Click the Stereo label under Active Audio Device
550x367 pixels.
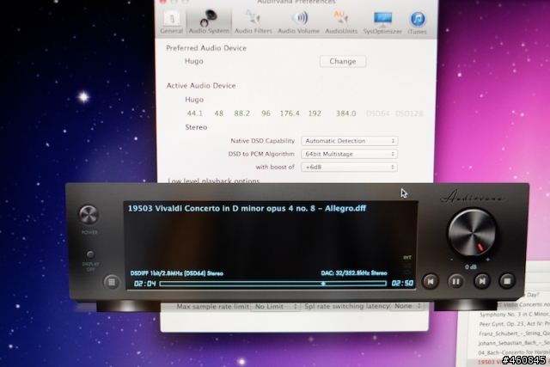coord(196,127)
